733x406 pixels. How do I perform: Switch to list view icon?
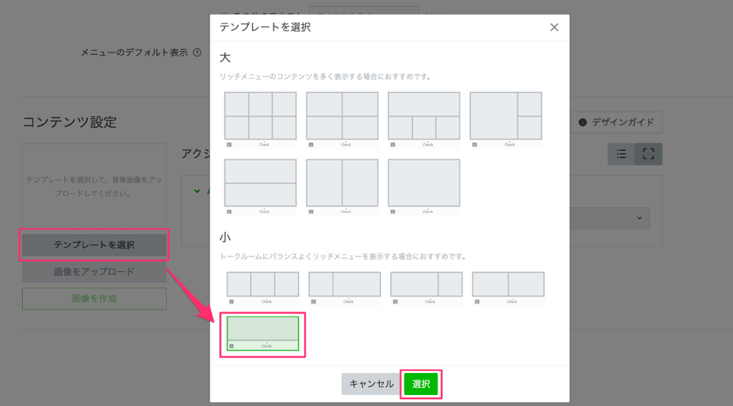pyautogui.click(x=622, y=154)
